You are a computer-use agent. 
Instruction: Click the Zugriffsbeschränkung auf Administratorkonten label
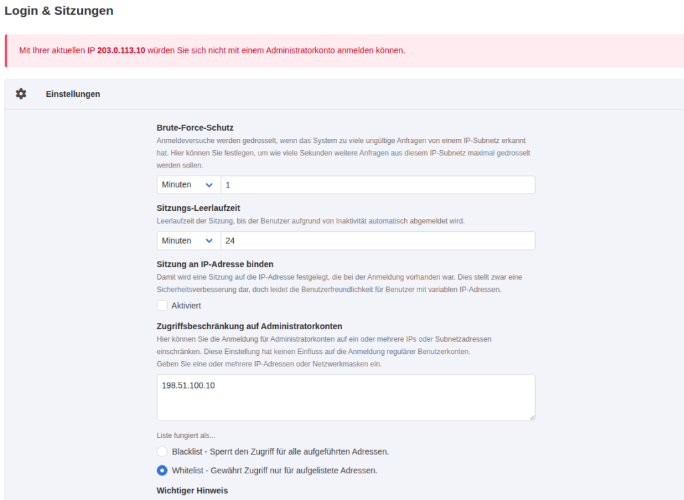[250, 326]
